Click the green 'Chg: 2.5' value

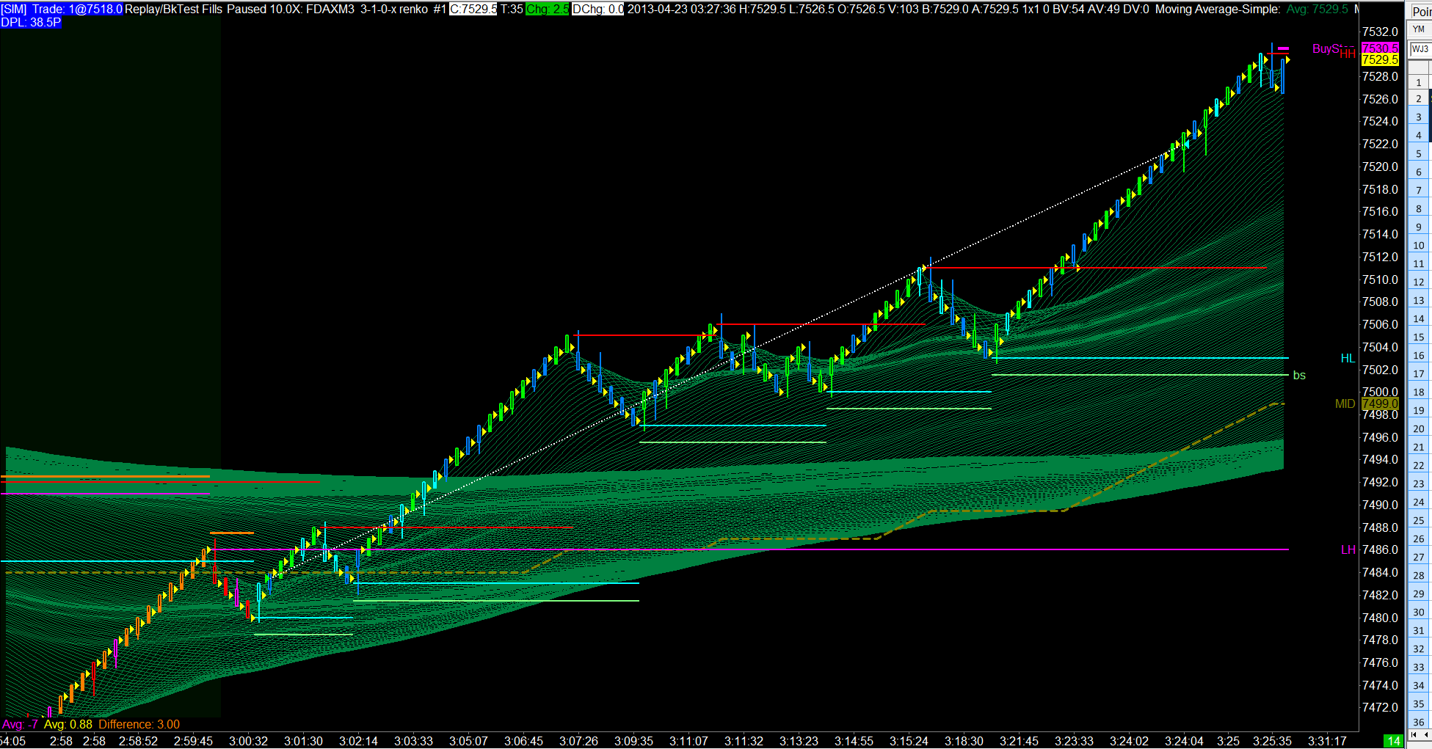[x=548, y=10]
